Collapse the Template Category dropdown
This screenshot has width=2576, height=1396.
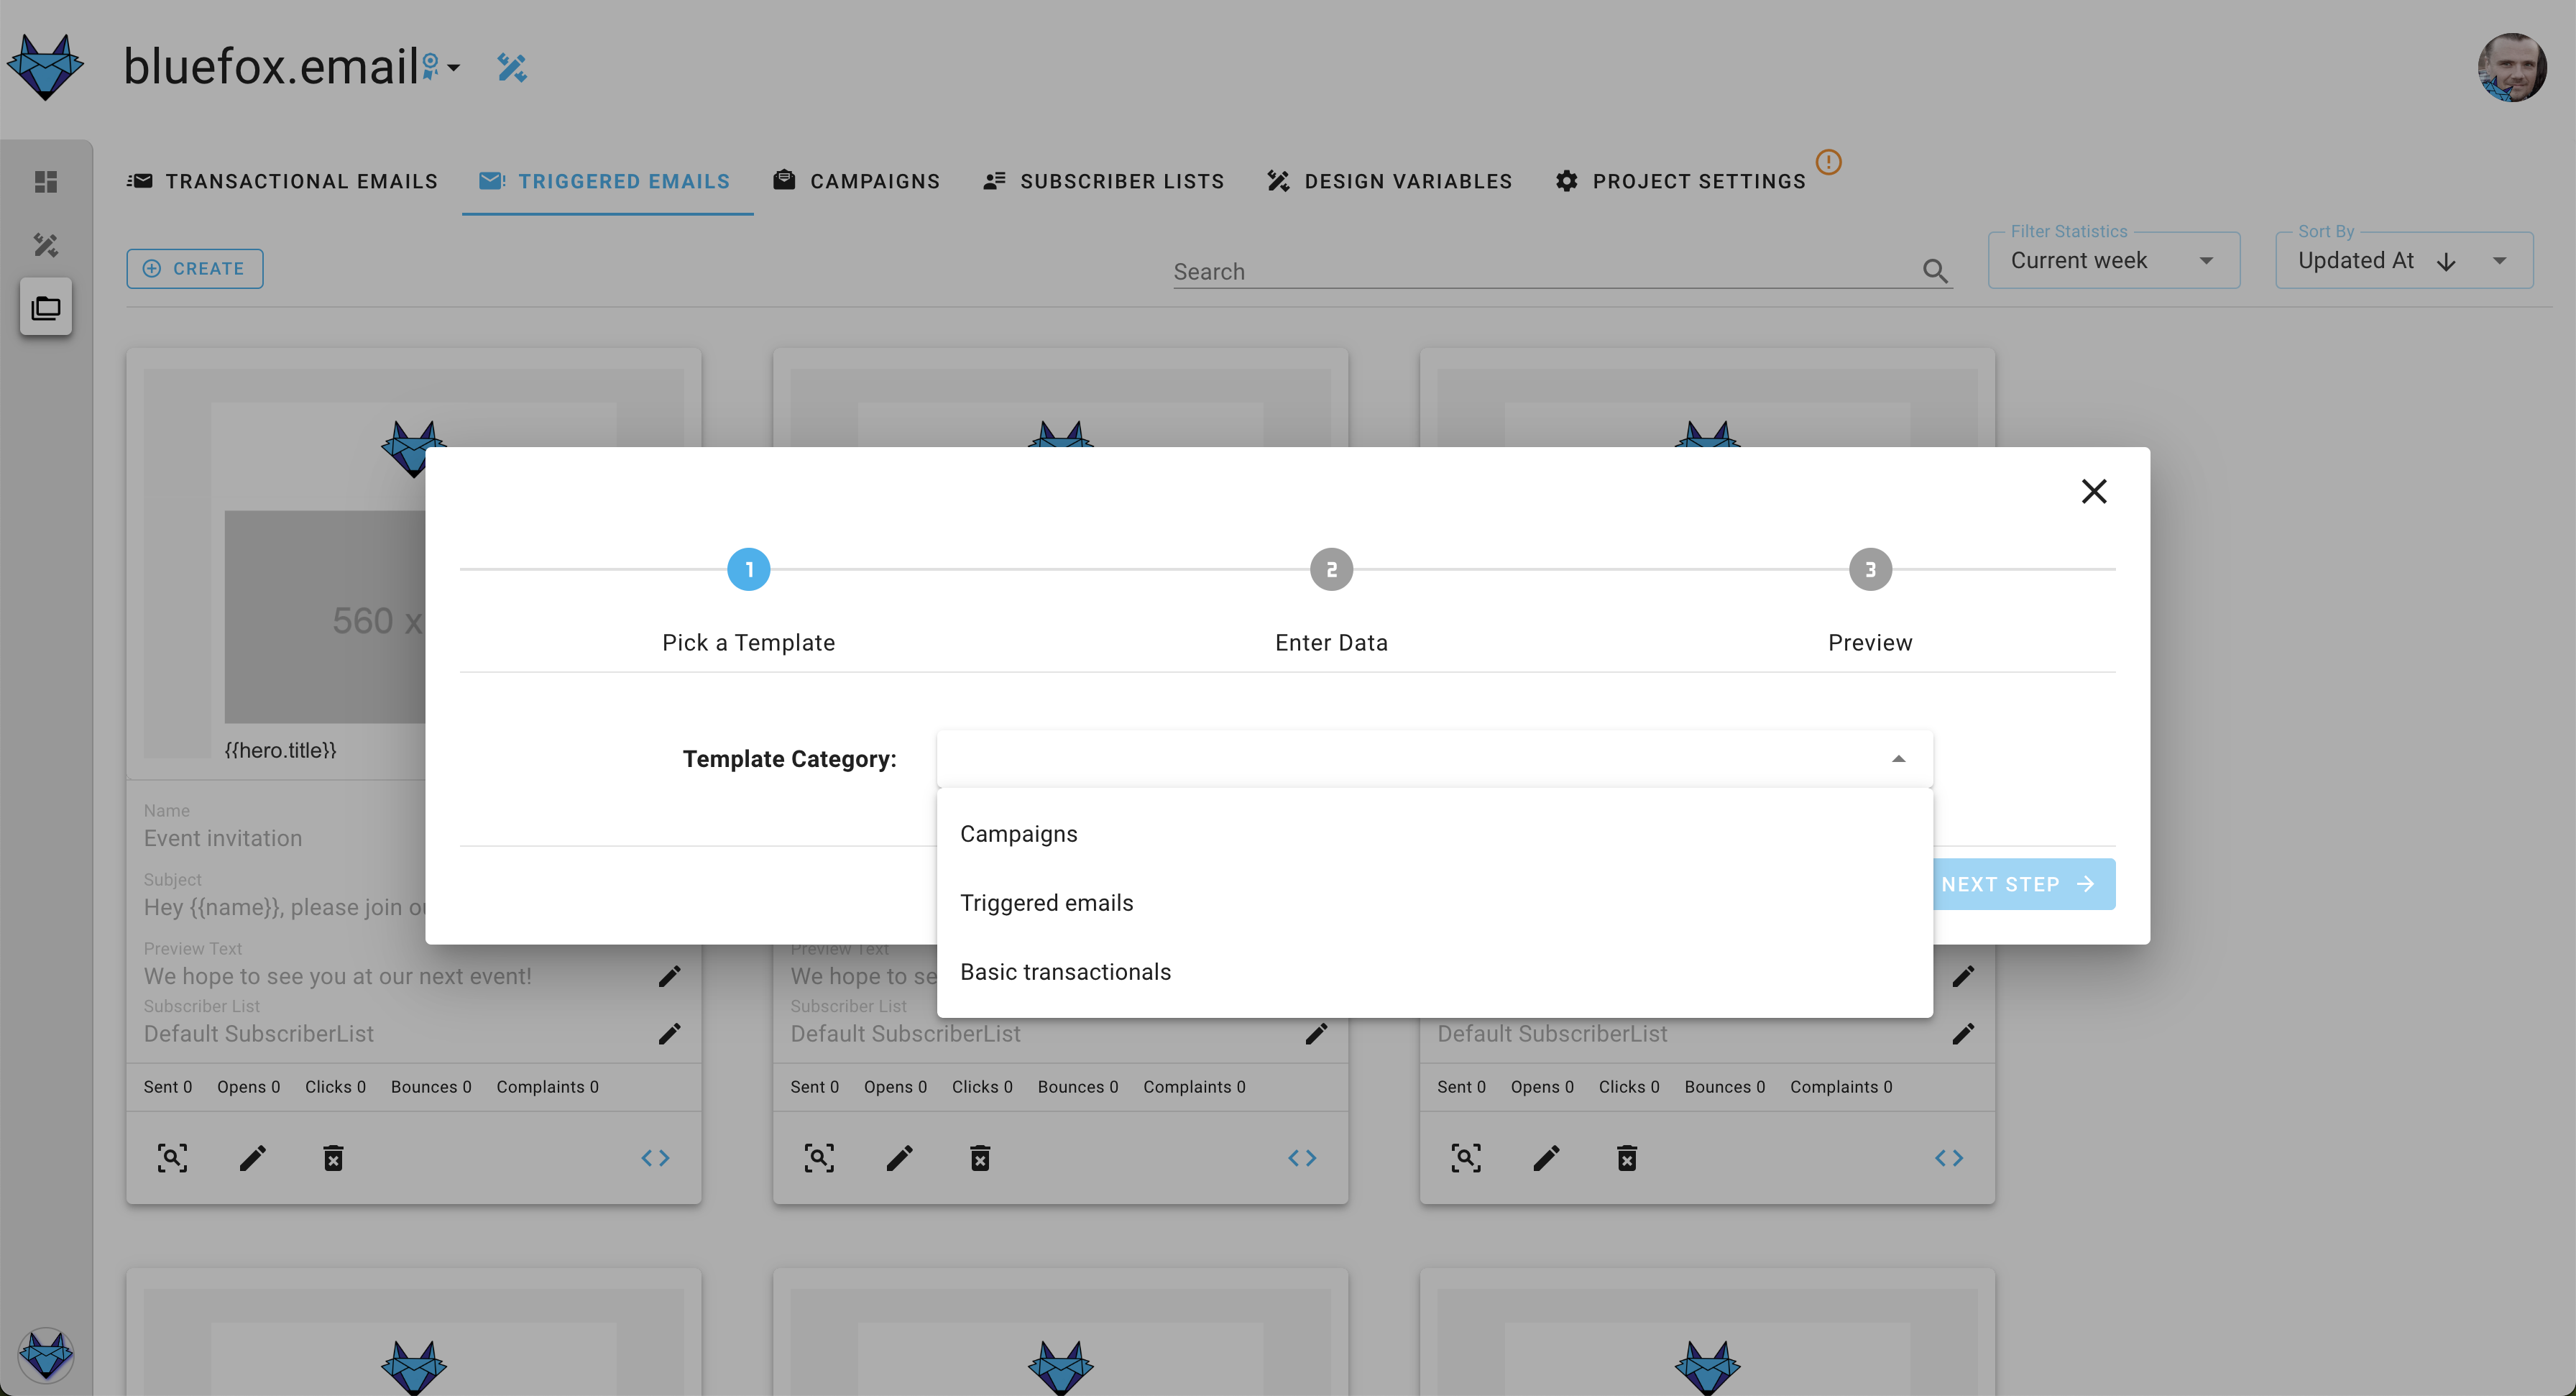pos(1898,759)
